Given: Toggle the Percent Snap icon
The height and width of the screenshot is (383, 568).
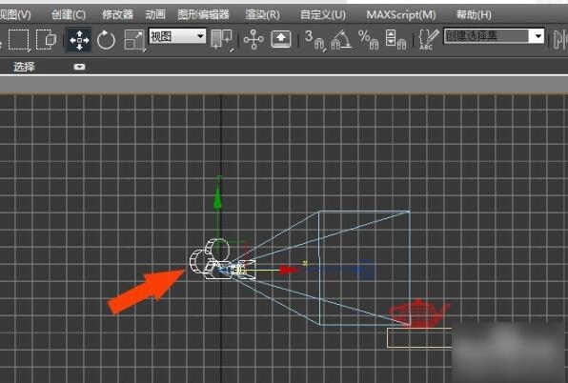Looking at the screenshot, I should click(x=369, y=39).
